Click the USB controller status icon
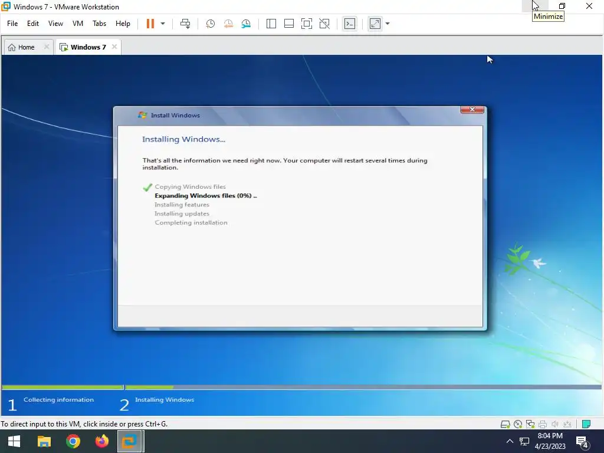Screen dimensions: 604x453 click(x=567, y=424)
